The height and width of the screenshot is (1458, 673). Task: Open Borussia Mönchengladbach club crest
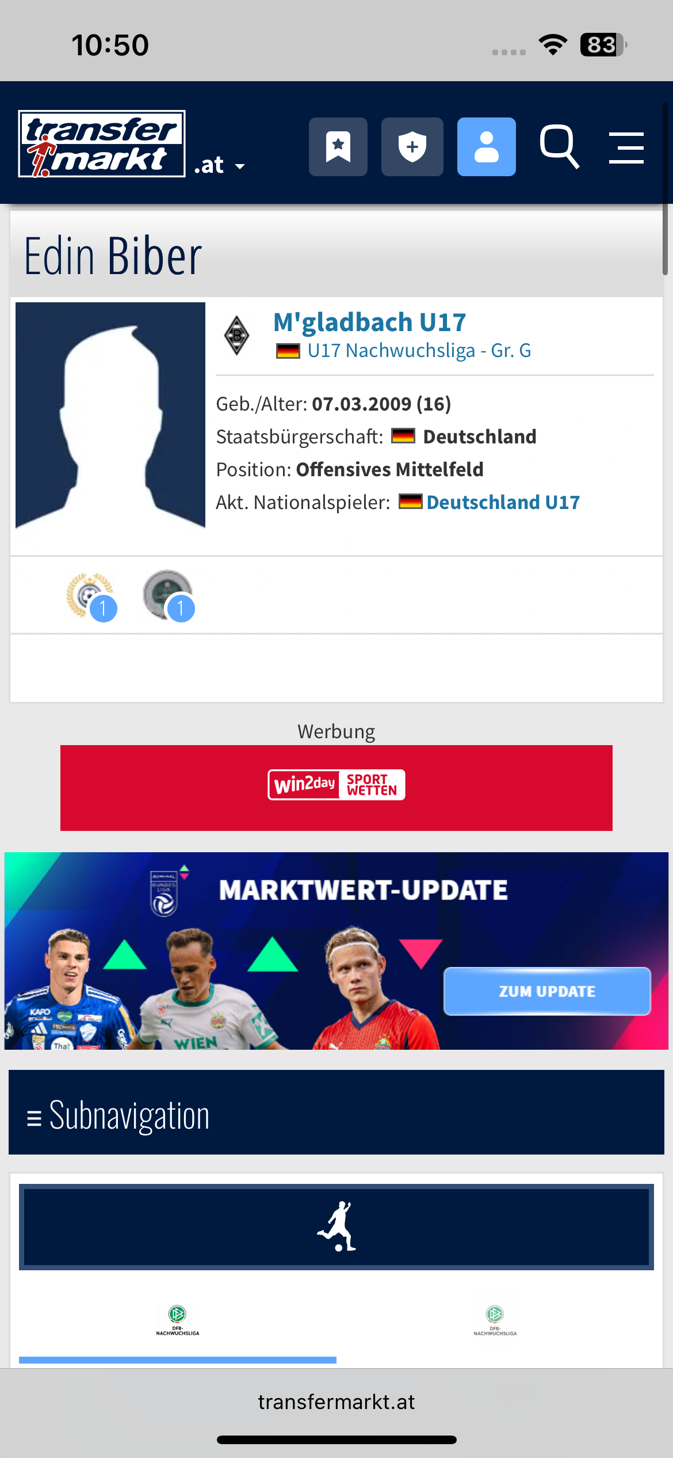[236, 335]
